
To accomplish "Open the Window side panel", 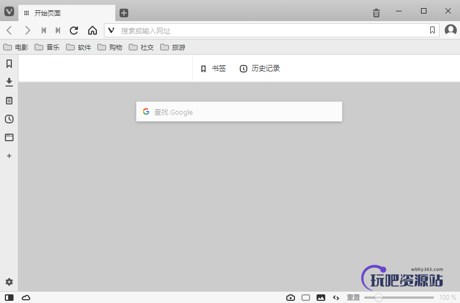I will (9, 137).
